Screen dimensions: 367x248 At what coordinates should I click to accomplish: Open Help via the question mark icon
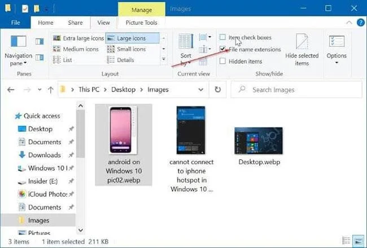pos(361,23)
